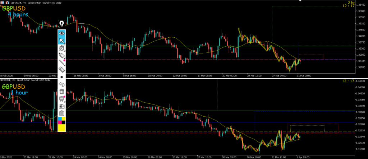Viewport: 368px width, 159px height.
Task: Pick the yellow color swatch
Action: [x=62, y=127]
